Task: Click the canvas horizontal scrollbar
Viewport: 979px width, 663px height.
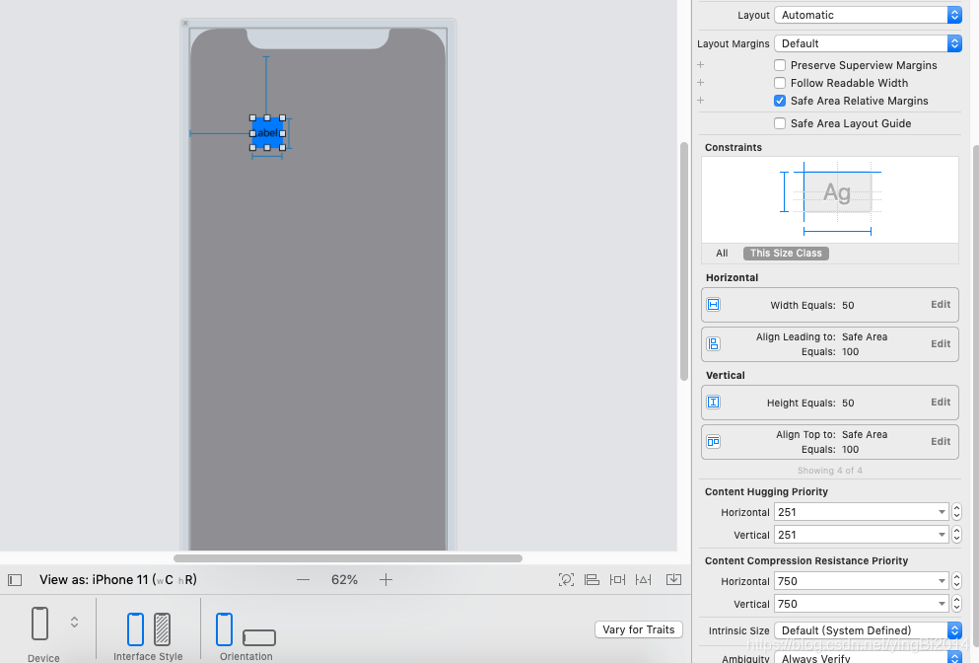Action: 348,558
